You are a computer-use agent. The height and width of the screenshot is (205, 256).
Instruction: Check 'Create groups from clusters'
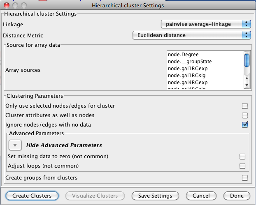[245, 178]
